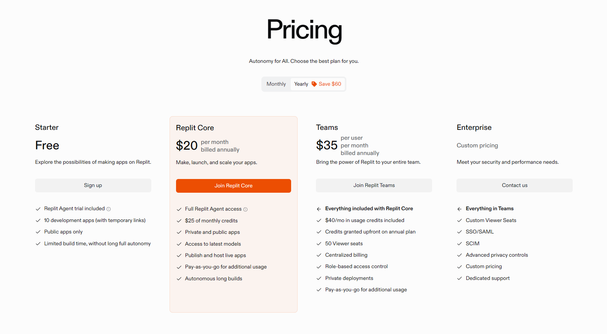Click checkmark icon next to SSO/SAML
The width and height of the screenshot is (607, 334).
pos(460,232)
